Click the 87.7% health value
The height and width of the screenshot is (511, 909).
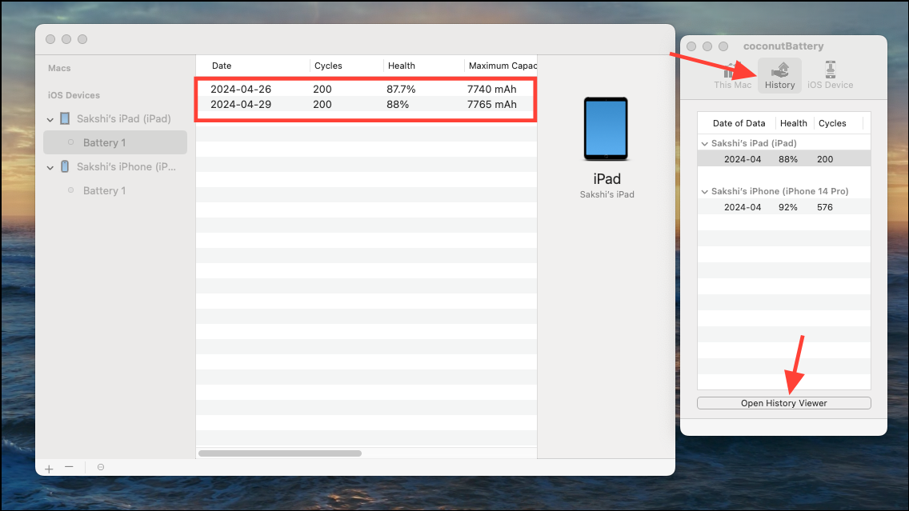(x=401, y=90)
